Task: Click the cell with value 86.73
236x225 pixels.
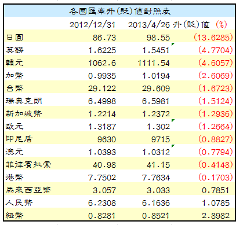Action: 104,38
